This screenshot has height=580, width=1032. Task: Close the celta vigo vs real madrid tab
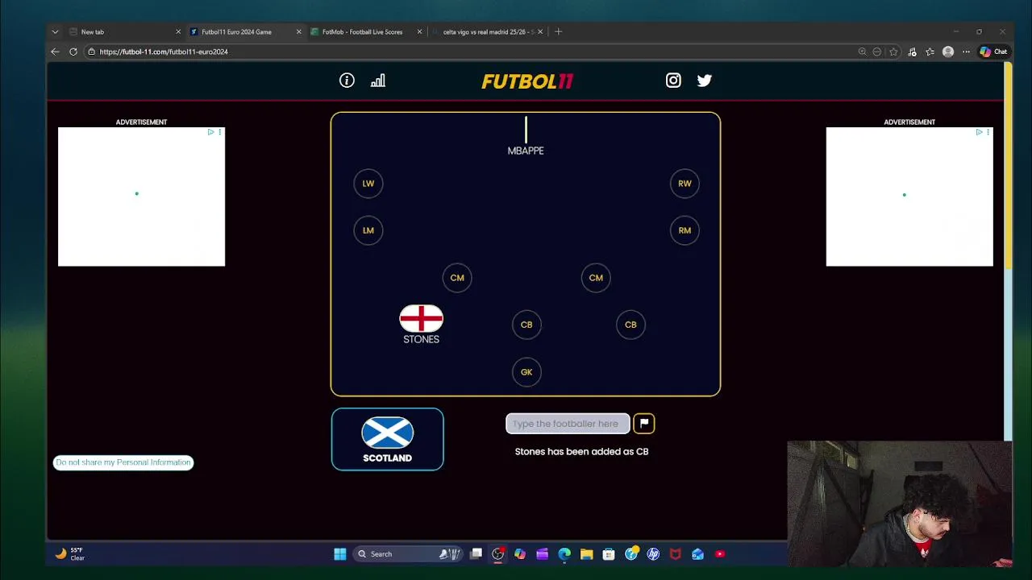(x=540, y=31)
